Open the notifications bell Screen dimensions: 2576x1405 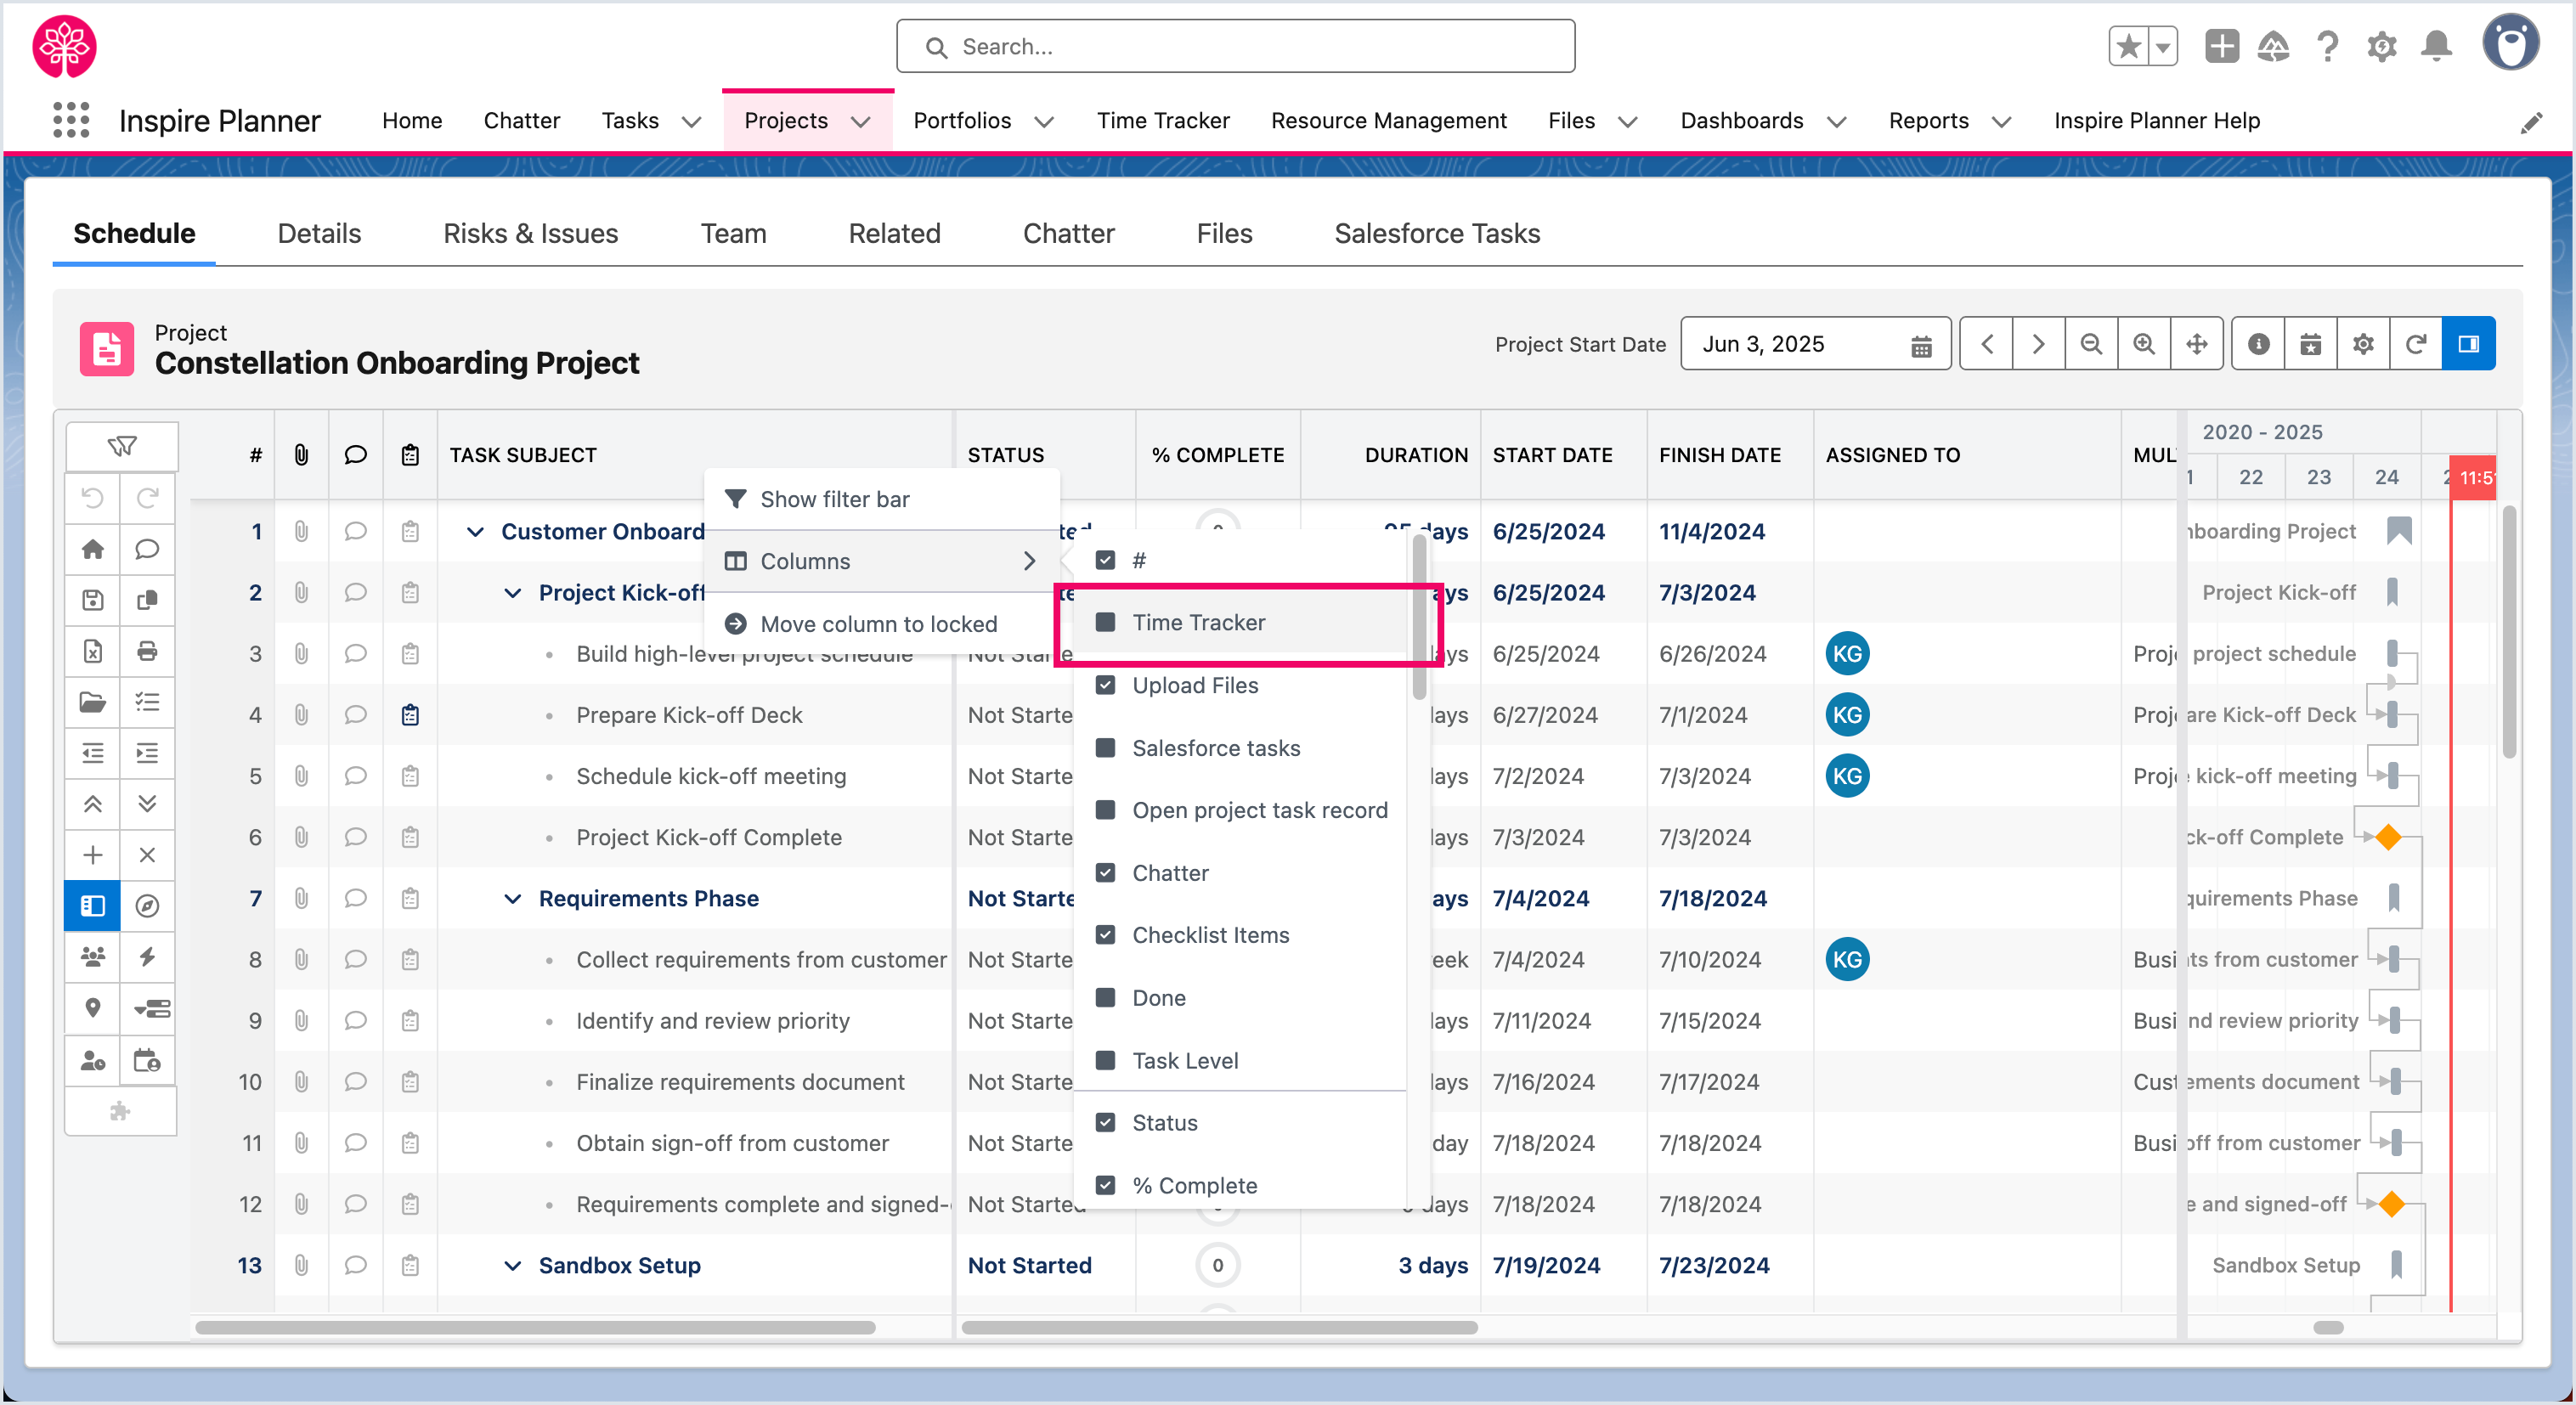pyautogui.click(x=2436, y=46)
